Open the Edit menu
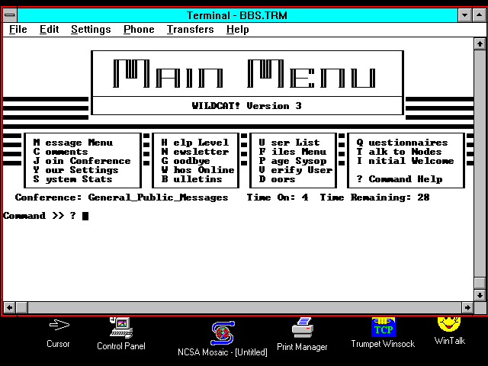 pos(49,30)
